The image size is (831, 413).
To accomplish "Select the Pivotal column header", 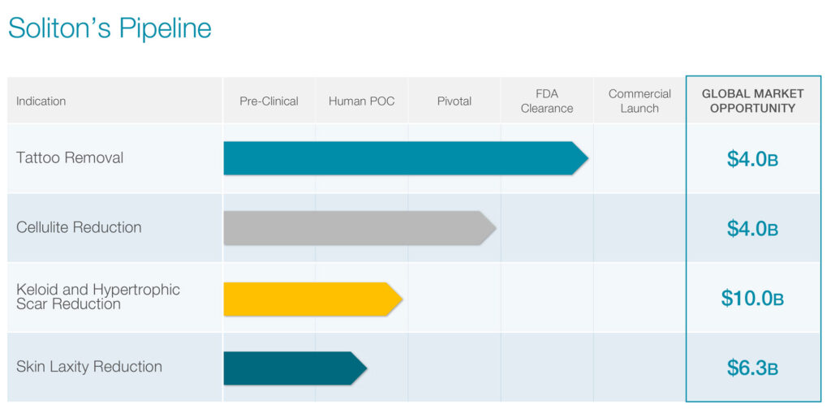I will click(454, 101).
